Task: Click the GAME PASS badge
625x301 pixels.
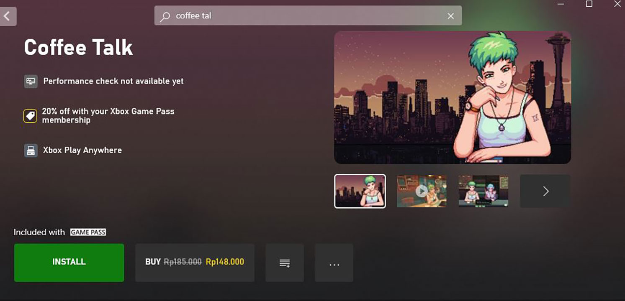Action: tap(88, 232)
